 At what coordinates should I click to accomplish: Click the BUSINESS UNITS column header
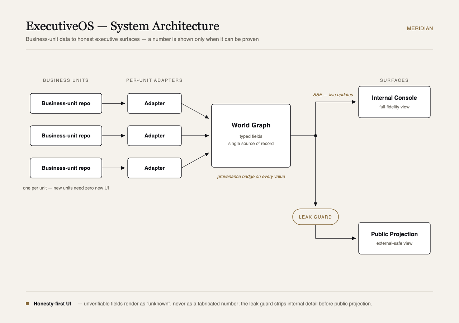click(x=66, y=80)
